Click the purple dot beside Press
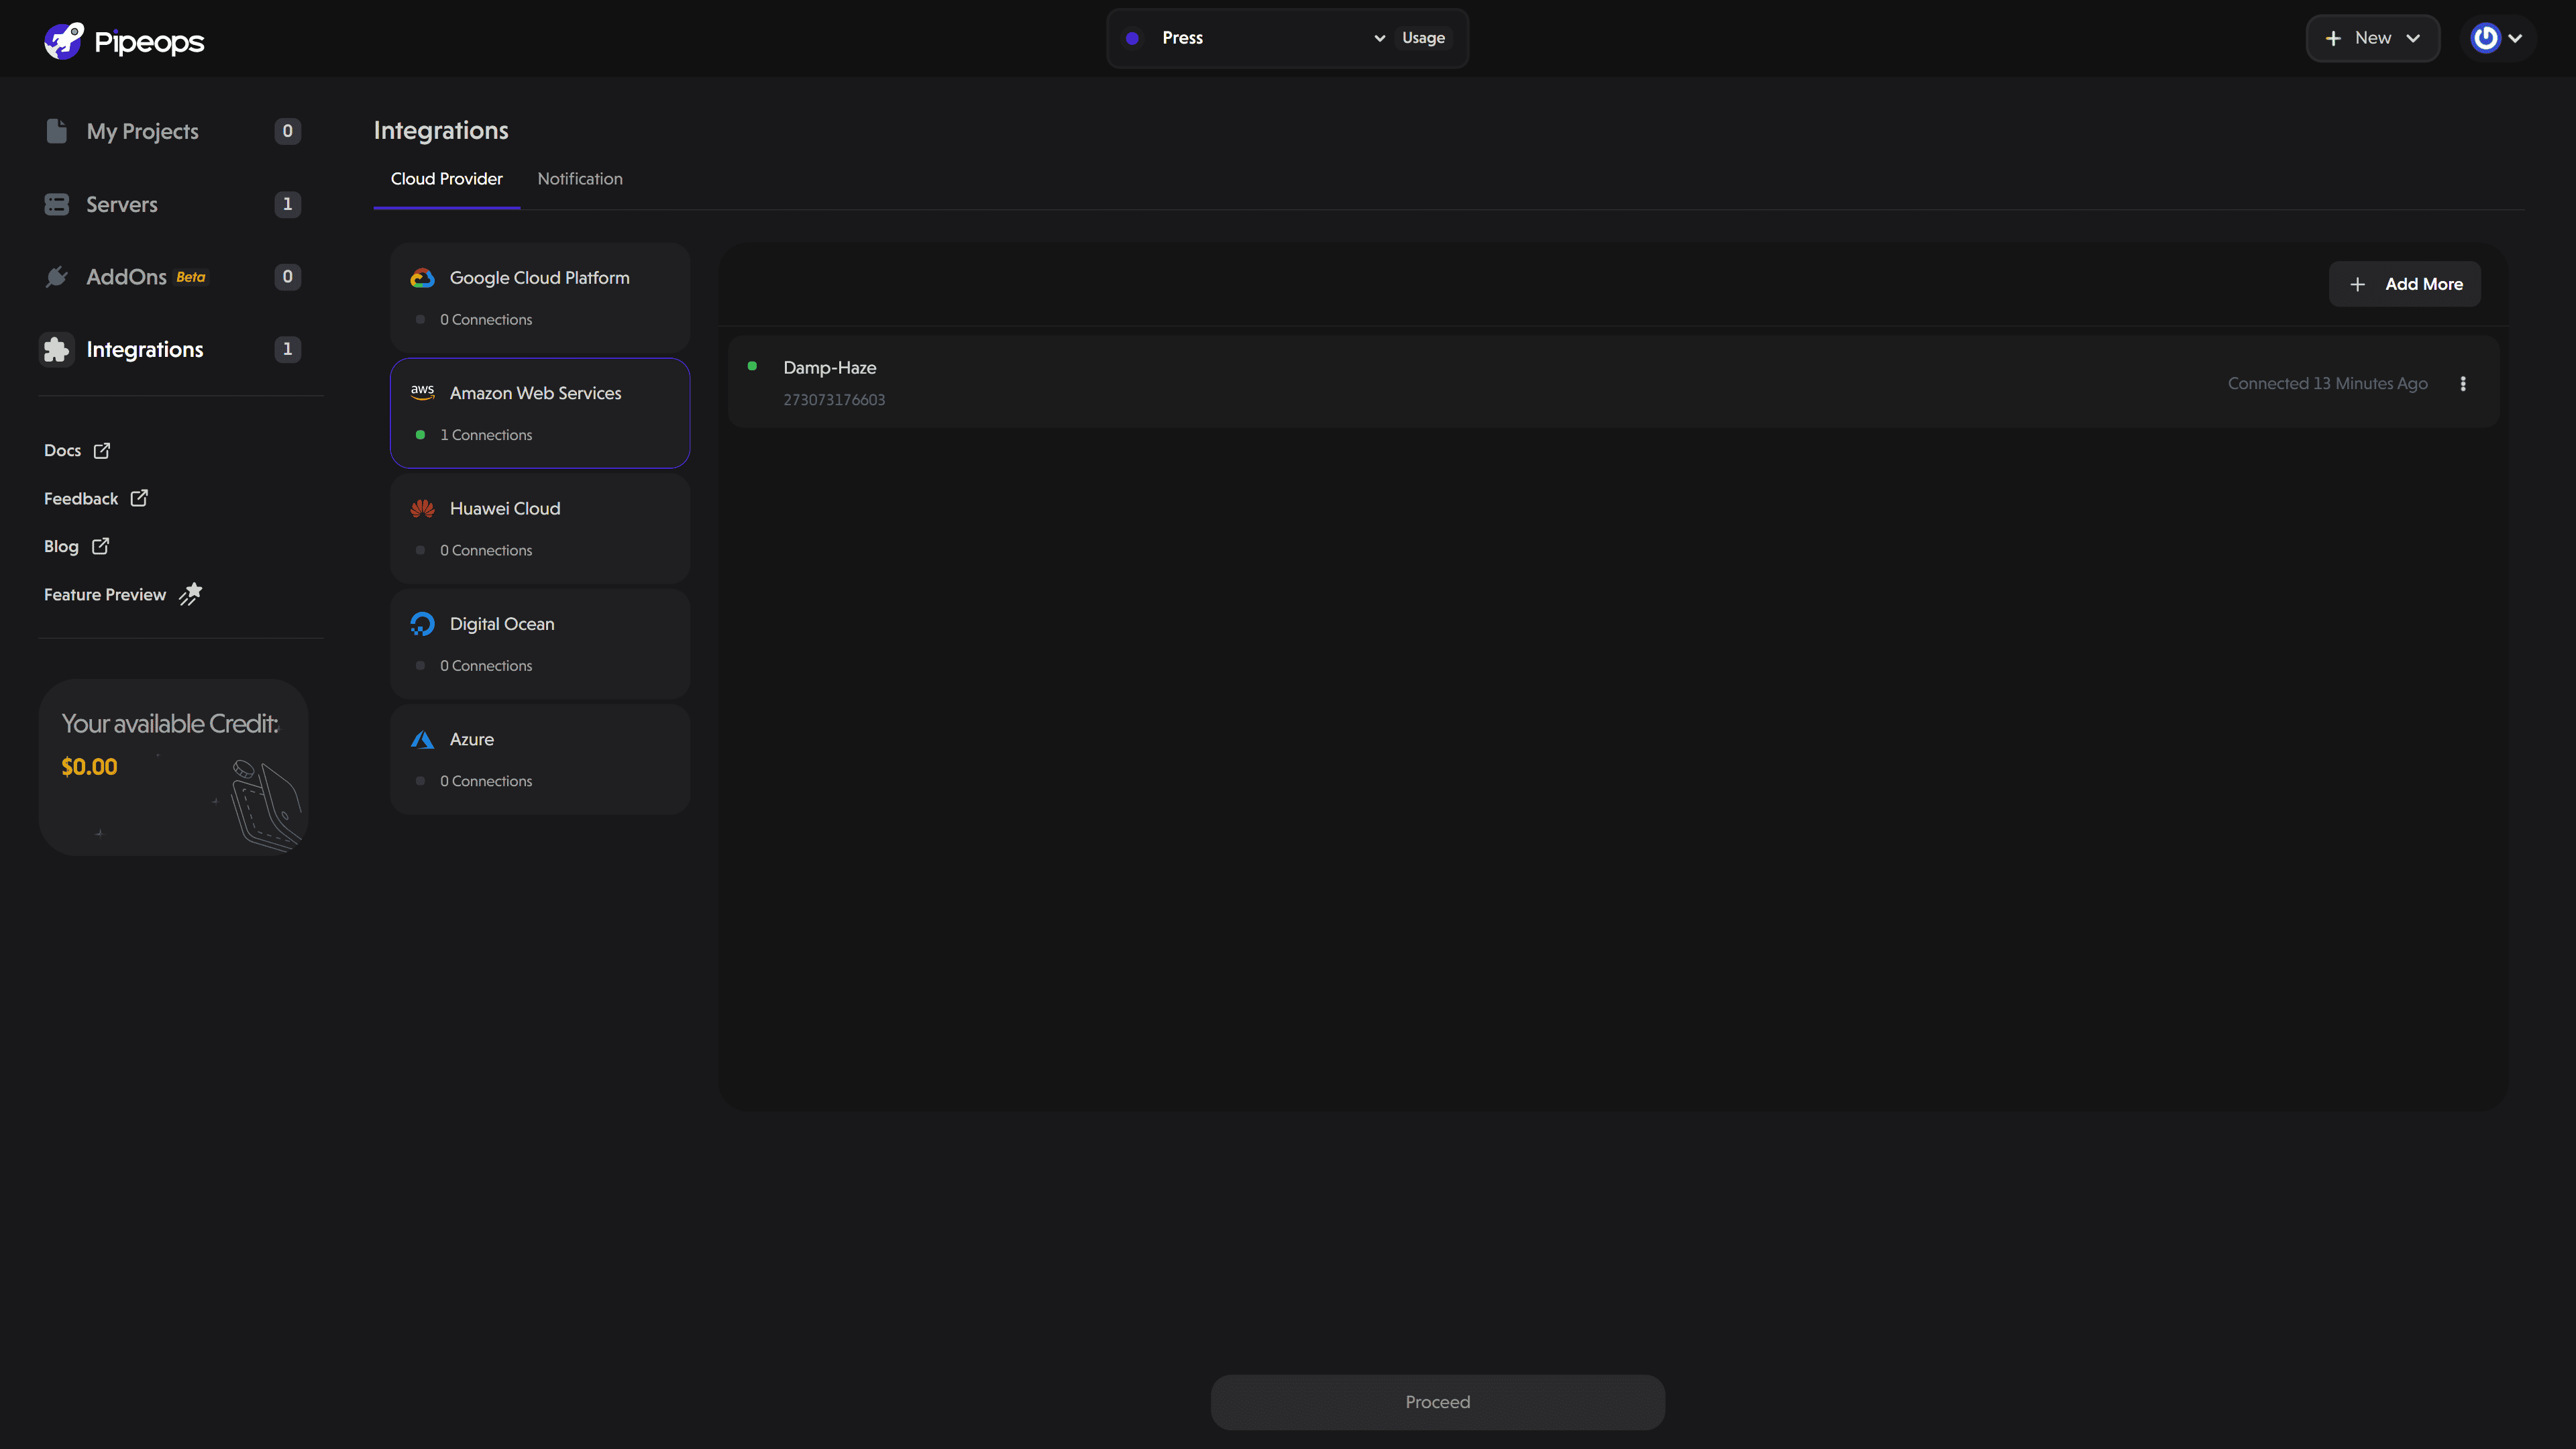2576x1449 pixels. coord(1132,38)
